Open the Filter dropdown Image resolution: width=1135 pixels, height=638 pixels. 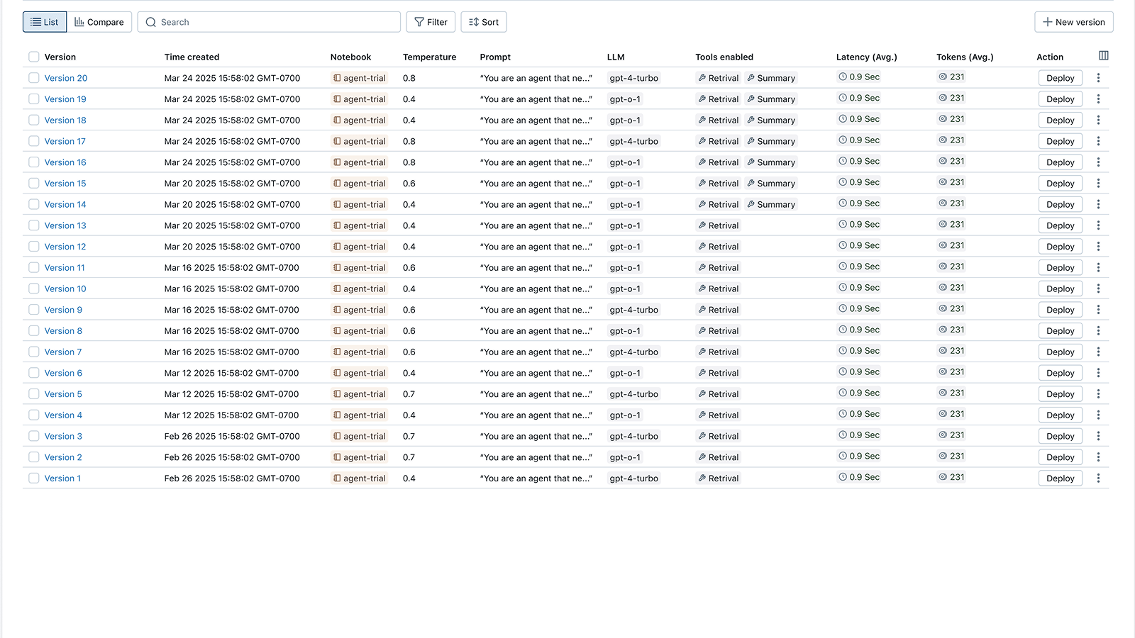pyautogui.click(x=431, y=22)
